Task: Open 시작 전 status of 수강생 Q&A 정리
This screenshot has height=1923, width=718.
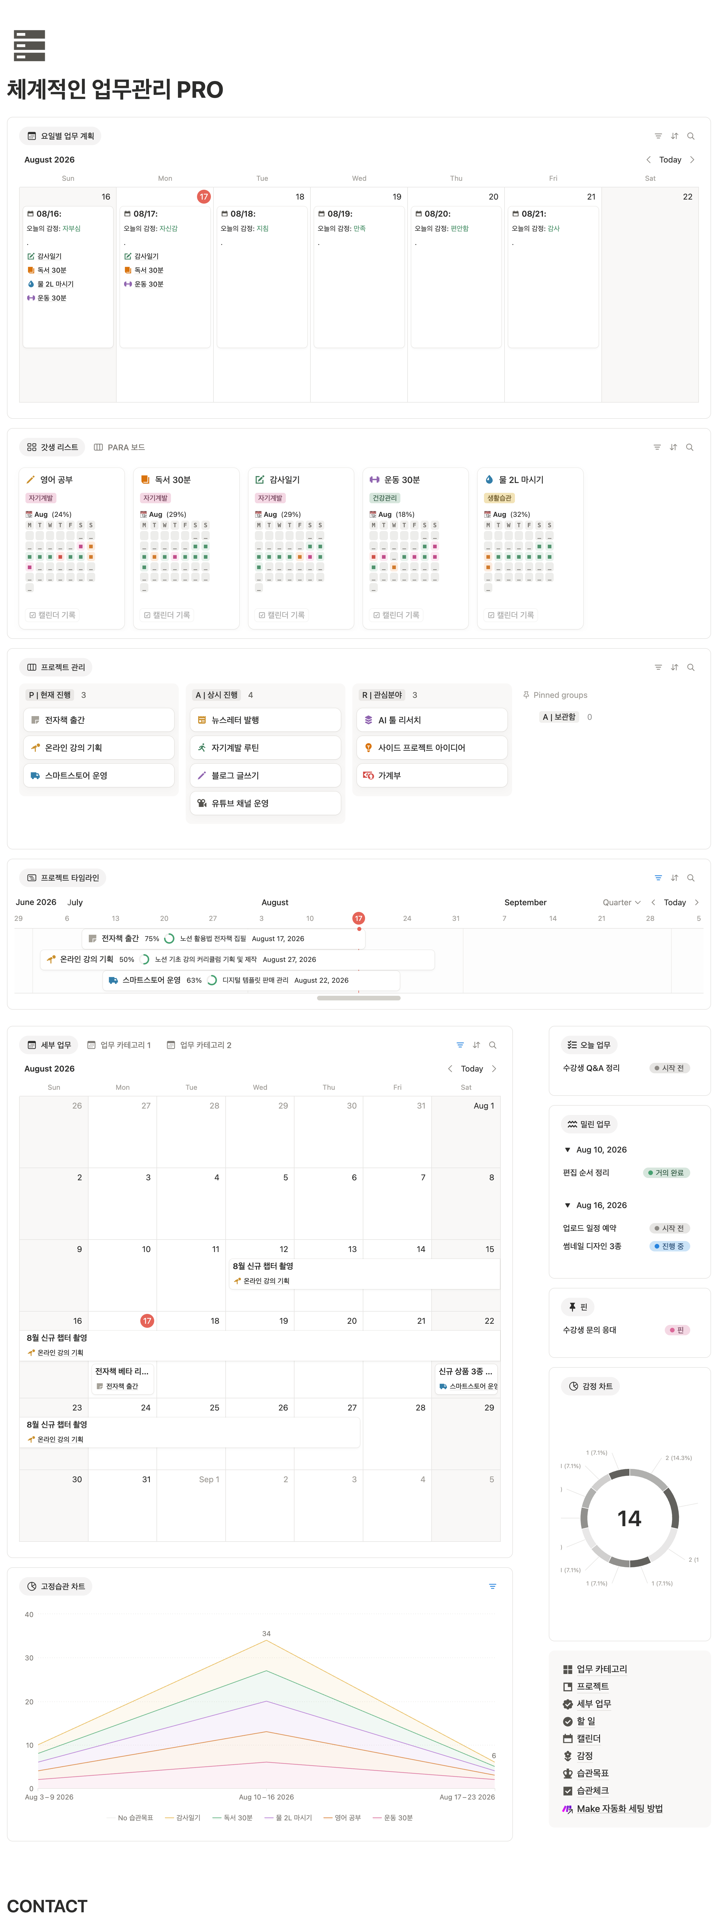Action: [x=669, y=1068]
